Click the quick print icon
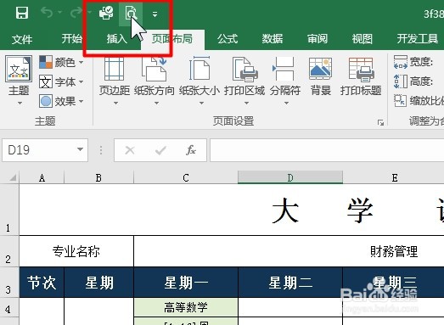The width and height of the screenshot is (444, 325). click(x=106, y=13)
